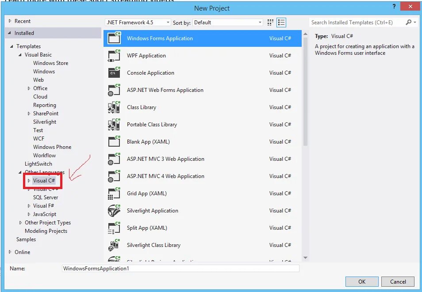Collapse the Templates node
The image size is (422, 292).
click(12, 46)
